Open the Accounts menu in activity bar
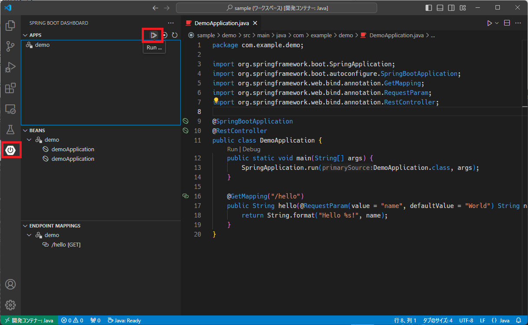528x325 pixels. coord(10,284)
